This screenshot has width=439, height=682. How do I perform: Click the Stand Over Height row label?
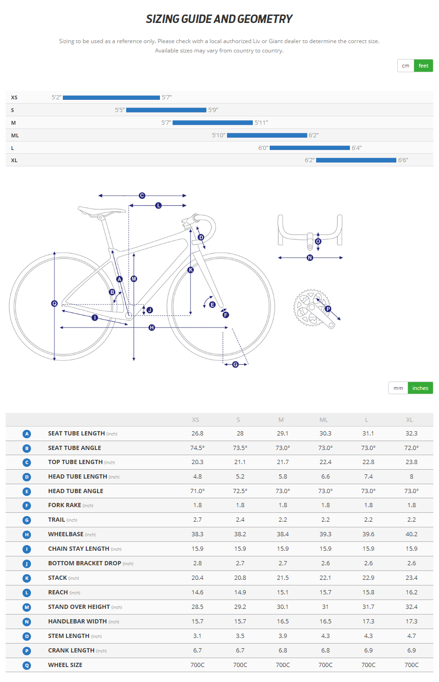tap(79, 607)
